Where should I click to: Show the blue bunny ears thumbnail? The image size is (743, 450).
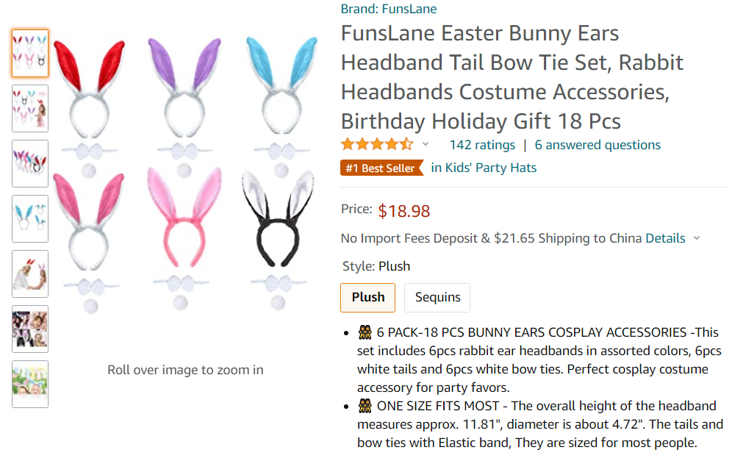[x=30, y=218]
